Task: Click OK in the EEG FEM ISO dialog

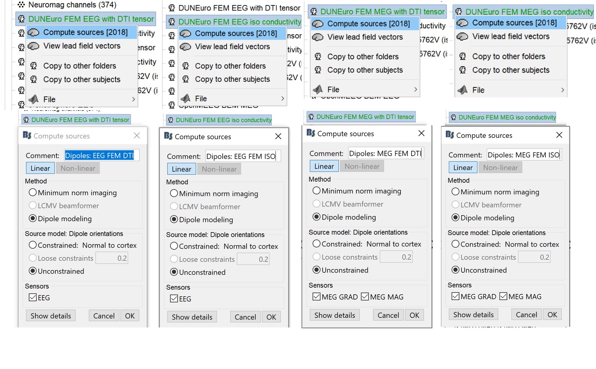Action: (x=271, y=317)
